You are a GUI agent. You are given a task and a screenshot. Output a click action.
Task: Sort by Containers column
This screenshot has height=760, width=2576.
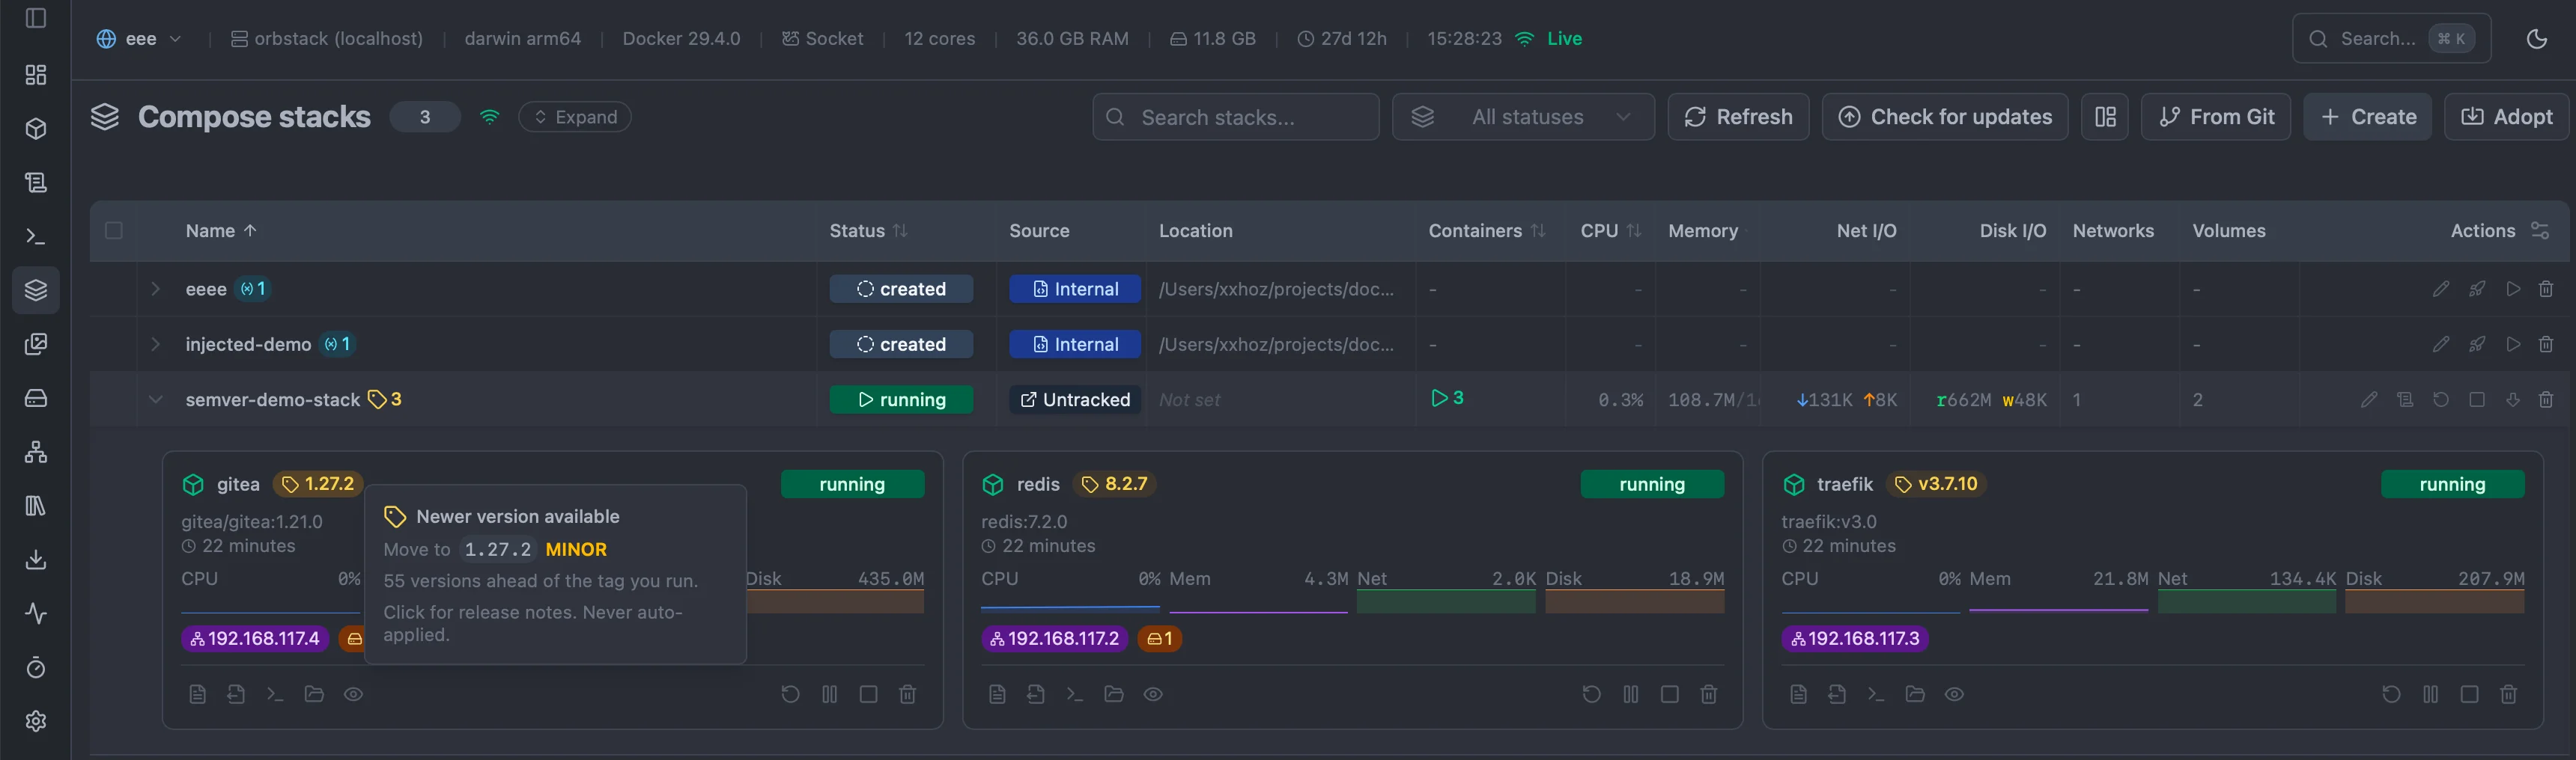(x=1487, y=230)
